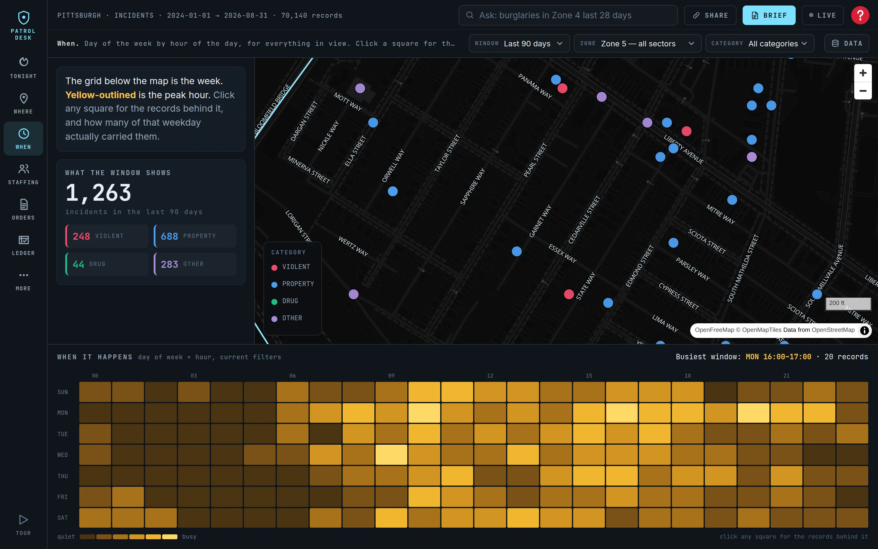Click the Patrol Desk shield logo
Image resolution: width=878 pixels, height=549 pixels.
click(x=23, y=17)
